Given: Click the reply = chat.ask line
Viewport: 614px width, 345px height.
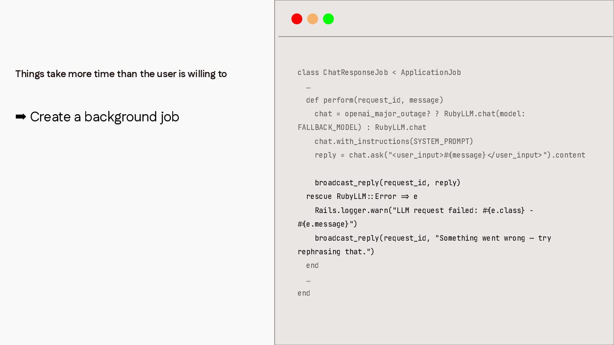Looking at the screenshot, I should pos(450,155).
